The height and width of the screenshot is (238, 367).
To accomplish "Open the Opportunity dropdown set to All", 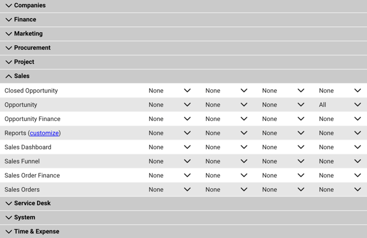I will 340,105.
